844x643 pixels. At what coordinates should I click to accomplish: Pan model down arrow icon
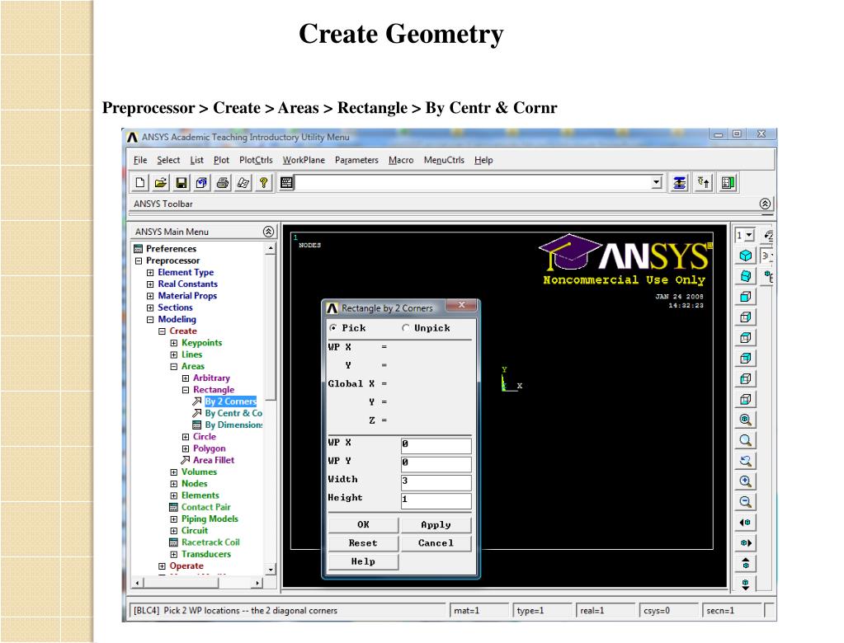pos(746,584)
